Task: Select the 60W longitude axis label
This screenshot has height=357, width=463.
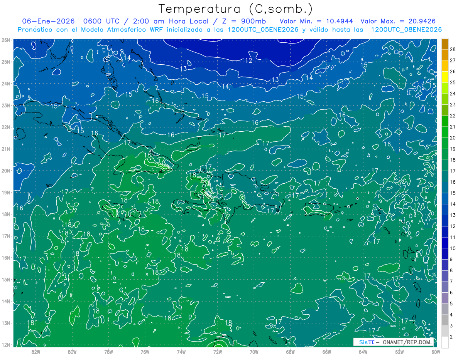Action: [x=436, y=352]
